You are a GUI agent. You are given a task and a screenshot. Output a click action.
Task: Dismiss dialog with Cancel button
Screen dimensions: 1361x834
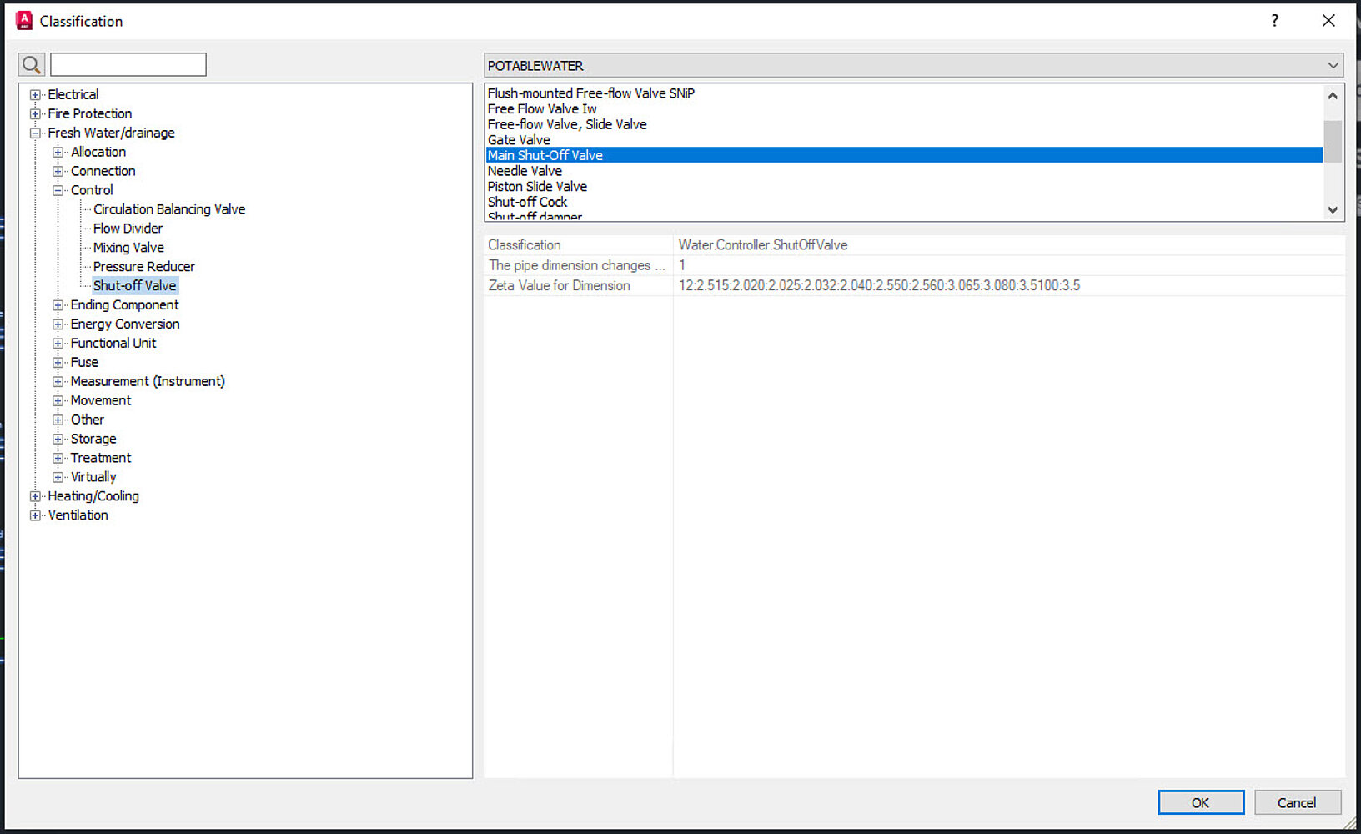point(1298,802)
